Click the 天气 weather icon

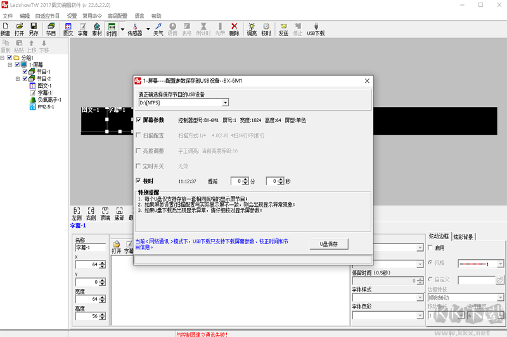coord(158,29)
